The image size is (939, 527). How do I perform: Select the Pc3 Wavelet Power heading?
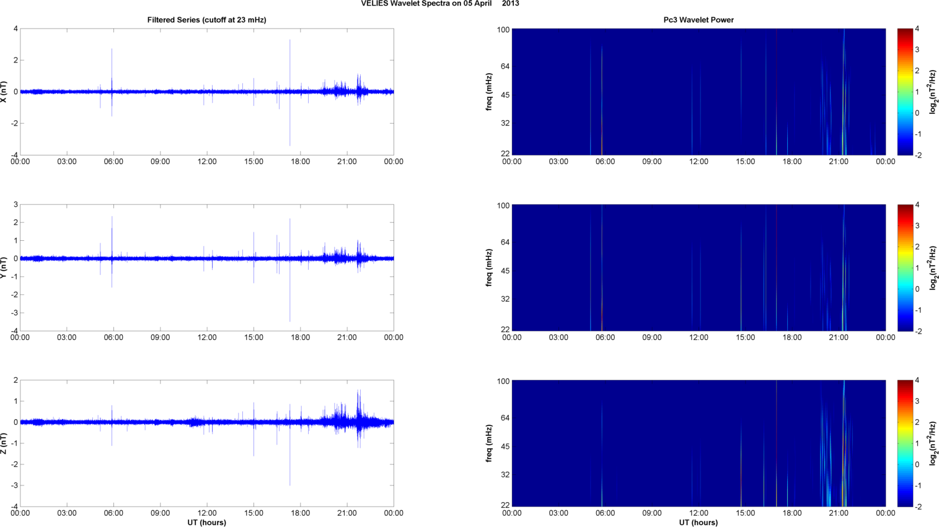coord(699,20)
